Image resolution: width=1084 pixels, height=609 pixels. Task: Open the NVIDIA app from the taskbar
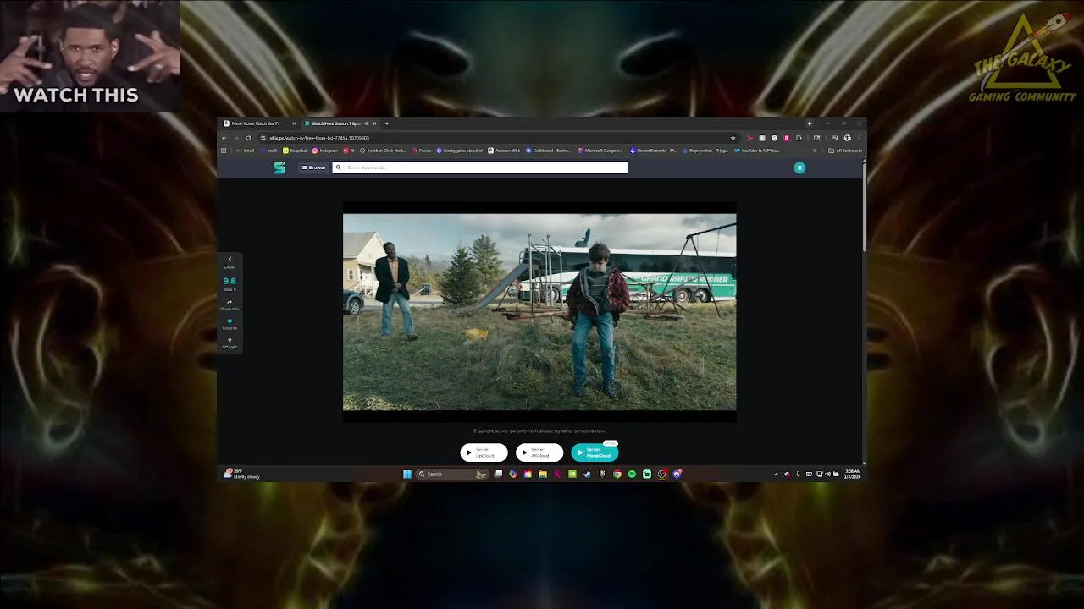tap(572, 474)
